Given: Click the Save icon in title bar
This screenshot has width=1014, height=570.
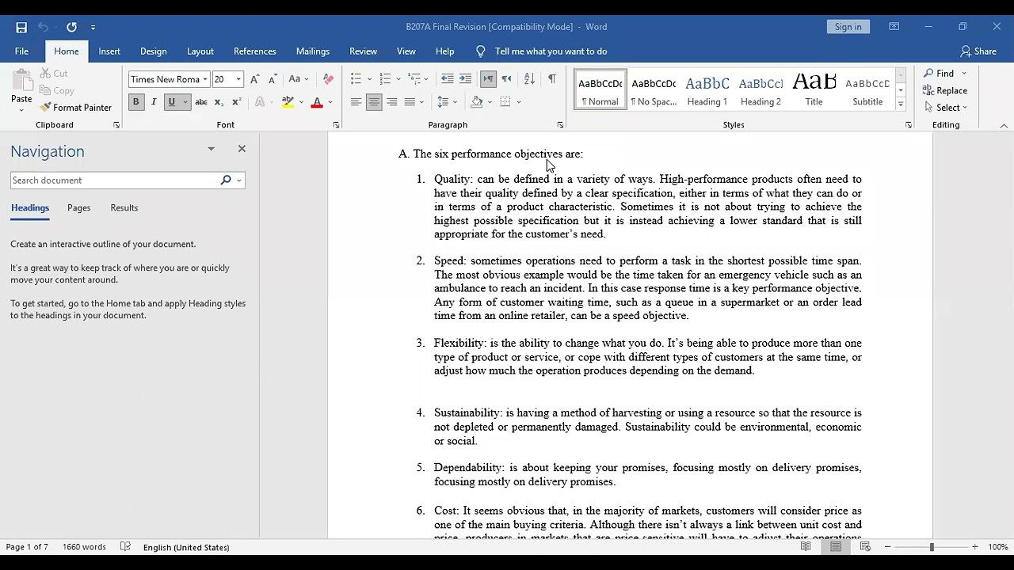Looking at the screenshot, I should pyautogui.click(x=21, y=27).
